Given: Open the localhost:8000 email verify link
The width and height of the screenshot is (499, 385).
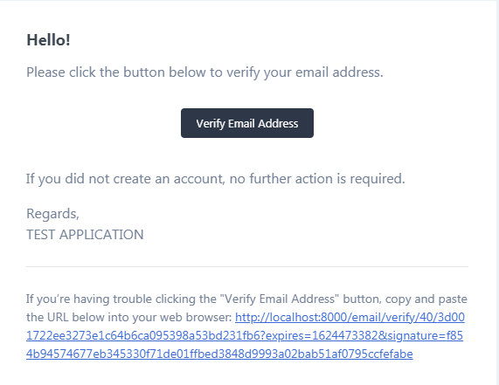Looking at the screenshot, I should tap(350, 317).
